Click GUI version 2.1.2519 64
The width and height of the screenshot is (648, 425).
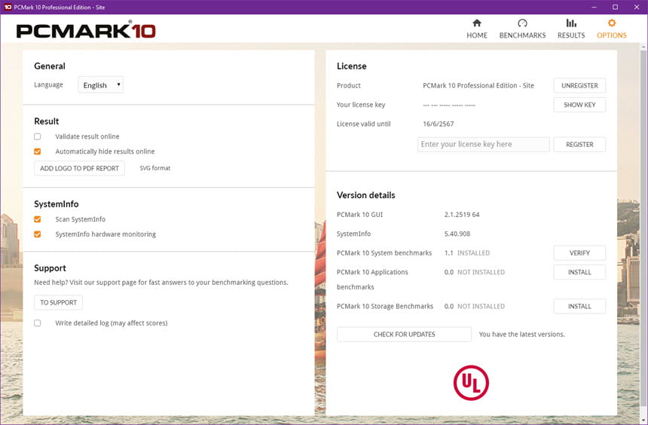(x=462, y=215)
